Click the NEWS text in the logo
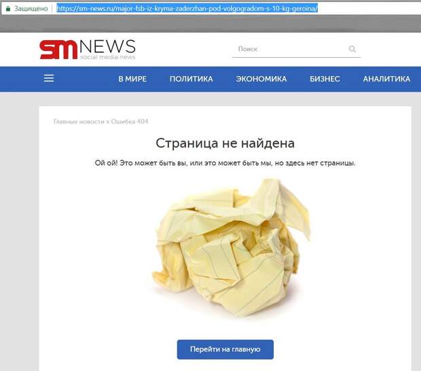Image resolution: width=421 pixels, height=371 pixels. click(108, 46)
